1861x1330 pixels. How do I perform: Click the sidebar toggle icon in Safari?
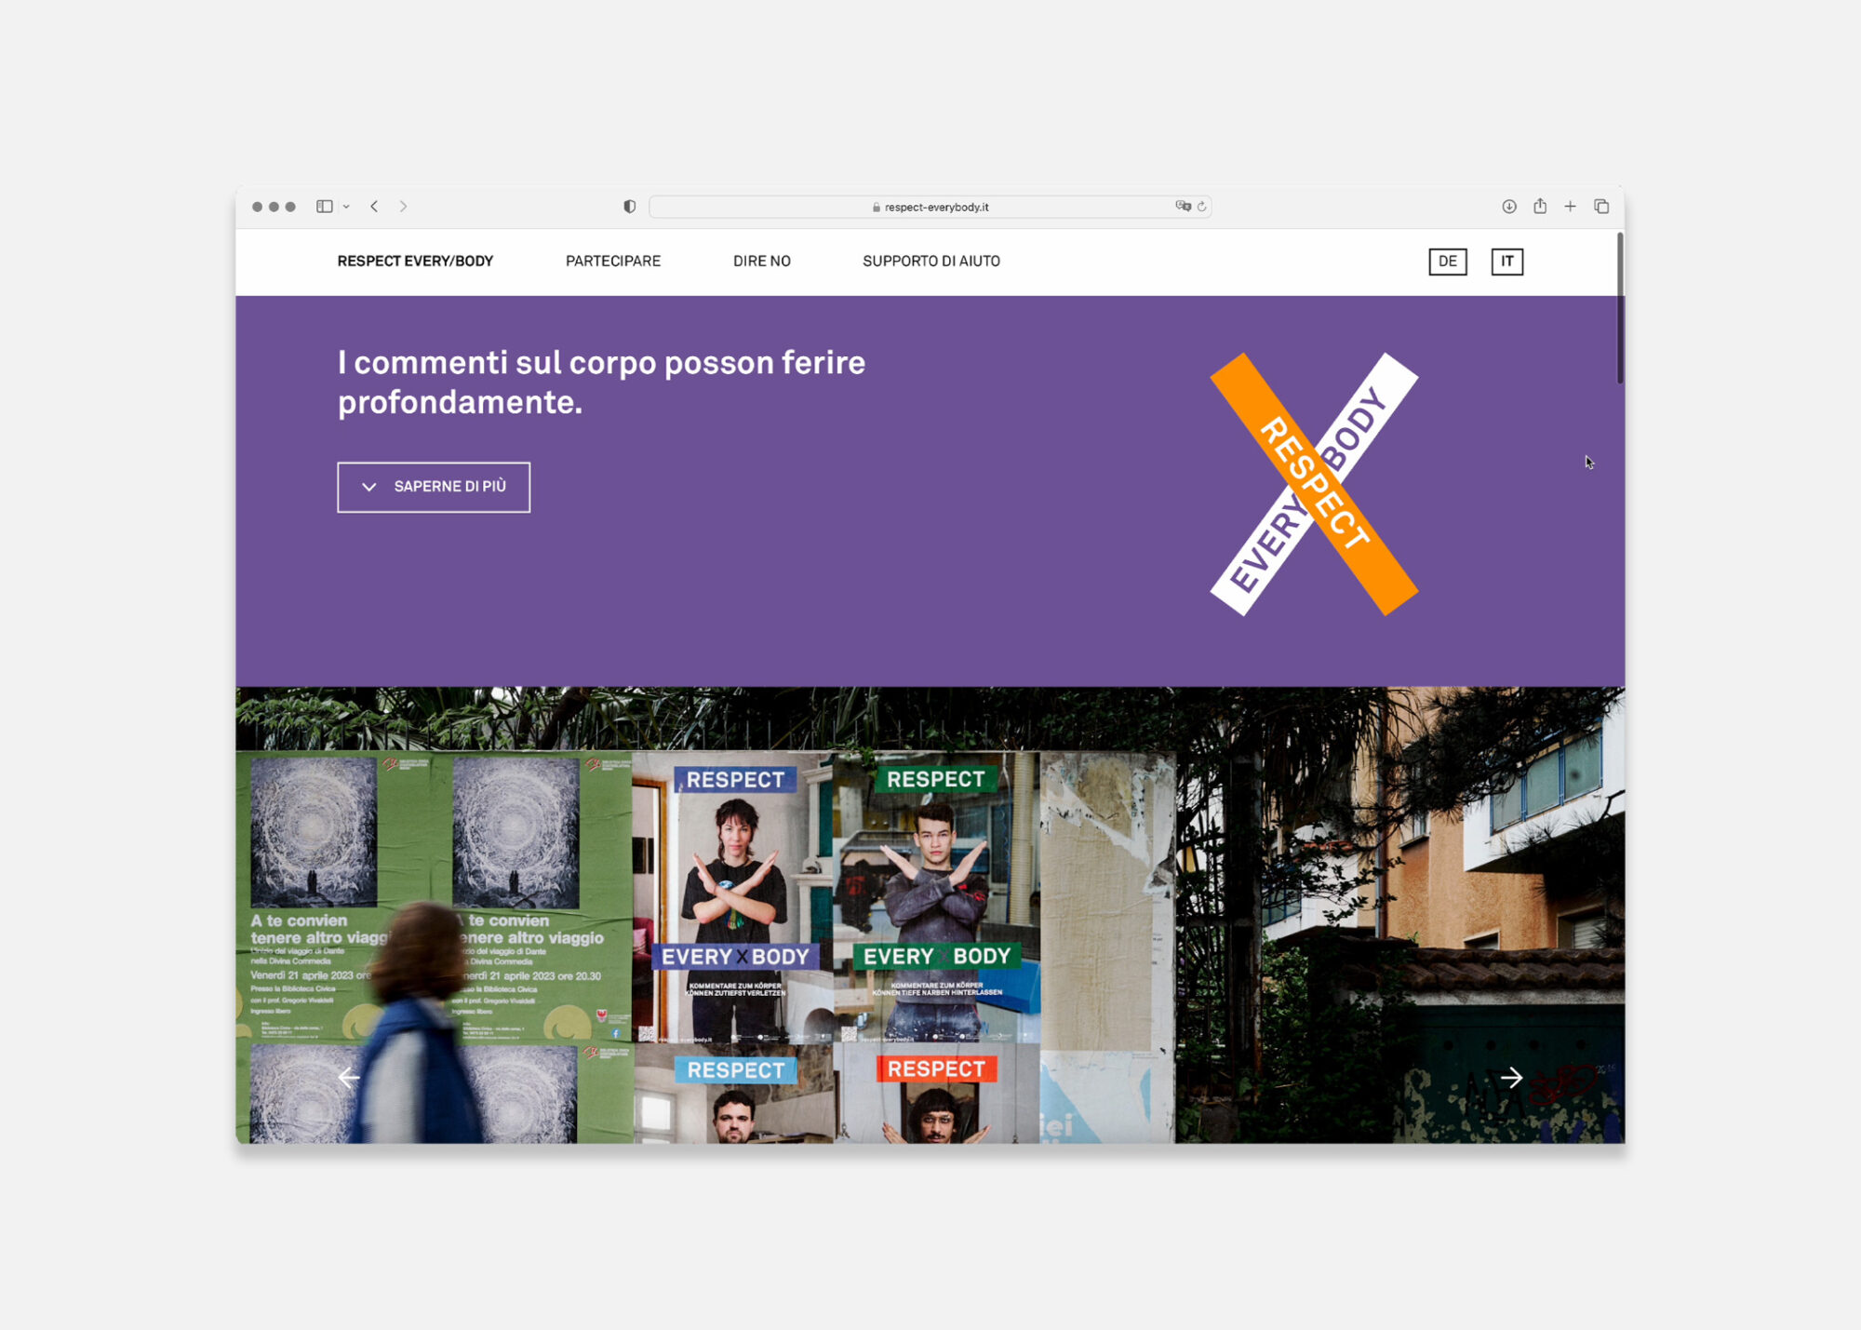(324, 207)
